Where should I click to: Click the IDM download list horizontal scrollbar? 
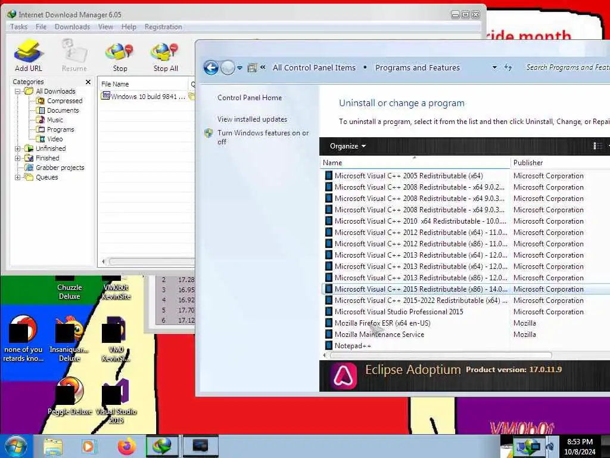(152, 262)
